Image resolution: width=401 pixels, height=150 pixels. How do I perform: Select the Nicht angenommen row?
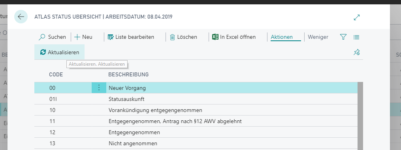pos(196,143)
